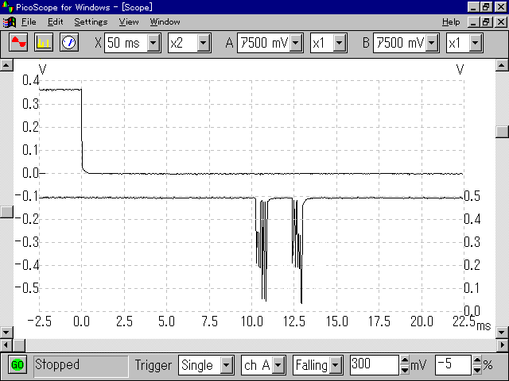Expand the X timebase 50 ms dropdown
This screenshot has width=509, height=381.
click(153, 42)
